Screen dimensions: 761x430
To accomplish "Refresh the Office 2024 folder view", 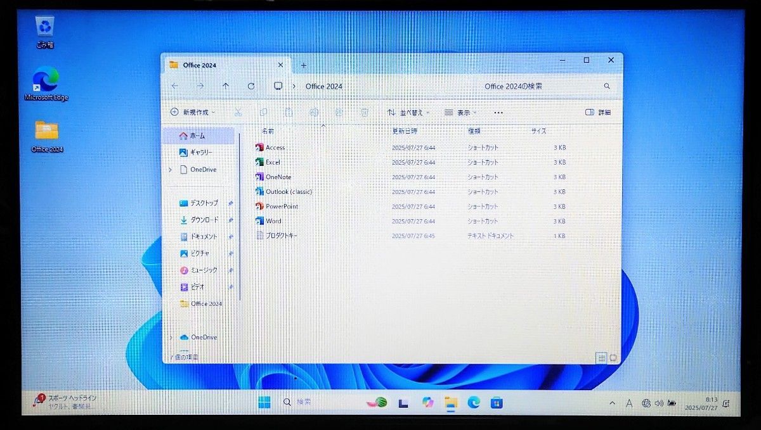I will (251, 86).
